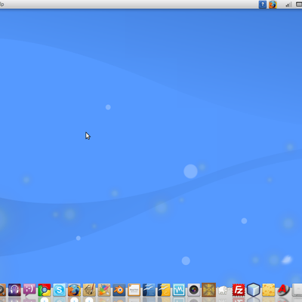Click the blue question mark tray icon

click(263, 5)
